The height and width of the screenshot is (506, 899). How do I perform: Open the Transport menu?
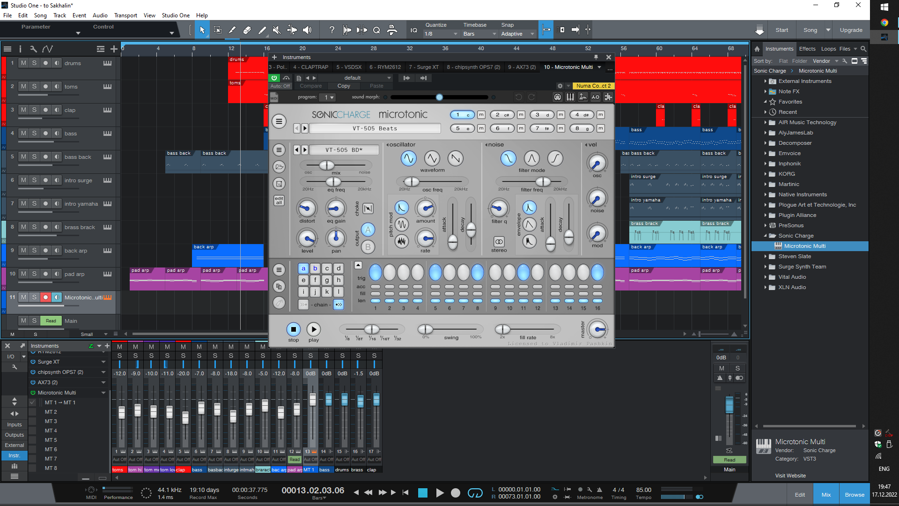(x=125, y=15)
